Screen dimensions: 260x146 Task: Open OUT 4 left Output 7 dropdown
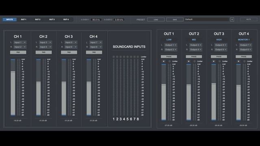[245, 45]
